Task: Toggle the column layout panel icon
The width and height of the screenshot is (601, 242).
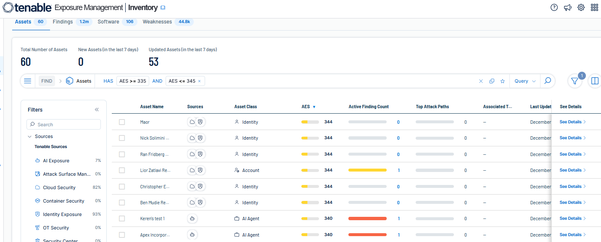Action: point(594,81)
